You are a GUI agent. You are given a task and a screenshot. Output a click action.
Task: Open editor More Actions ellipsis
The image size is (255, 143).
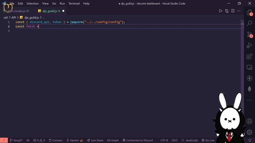tap(239, 11)
